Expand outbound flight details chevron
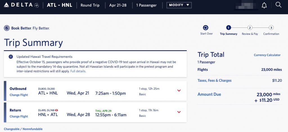This screenshot has width=288, height=132. tap(179, 90)
